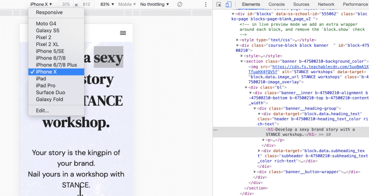Select Surface Duo from the device list
Viewport: 369px width, 196px height.
[x=56, y=92]
